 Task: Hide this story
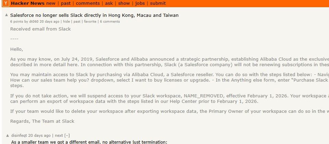tap(66, 22)
